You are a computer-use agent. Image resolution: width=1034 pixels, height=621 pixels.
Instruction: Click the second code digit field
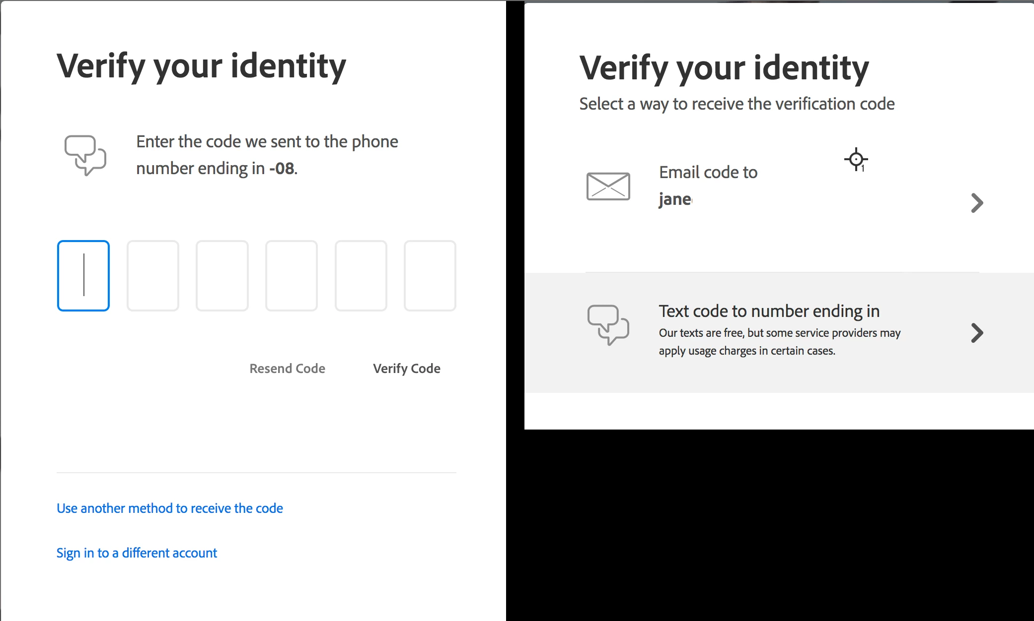click(x=153, y=276)
